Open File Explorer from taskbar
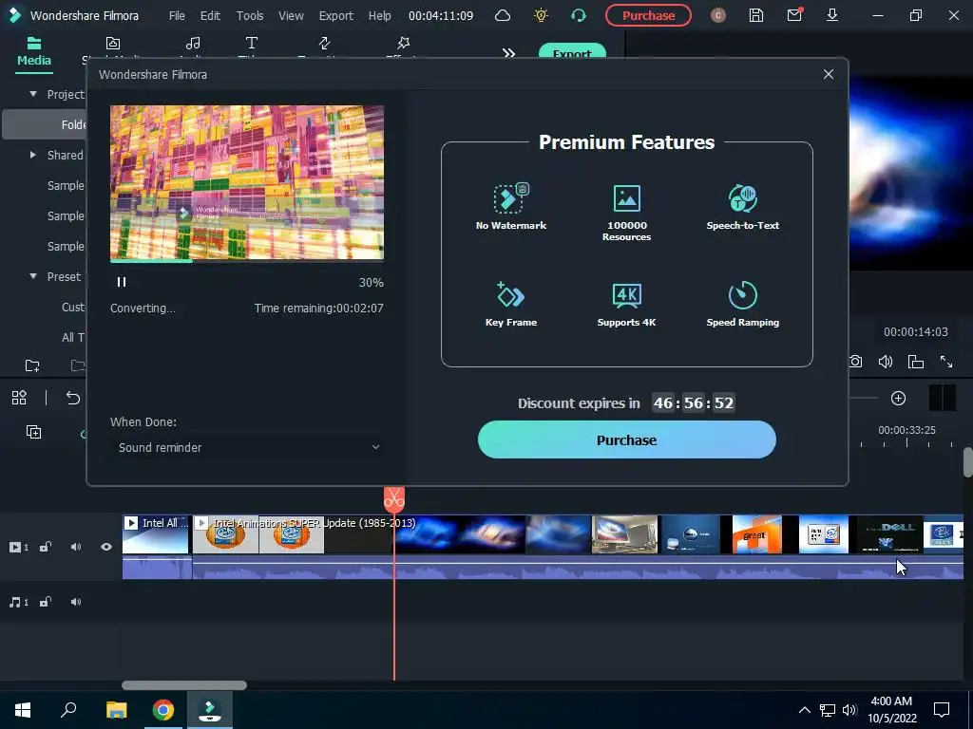 point(116,710)
